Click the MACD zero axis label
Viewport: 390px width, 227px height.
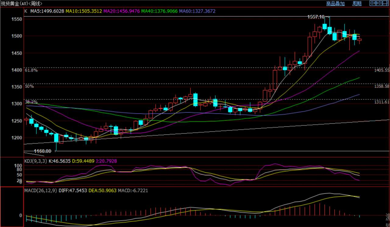point(21,215)
